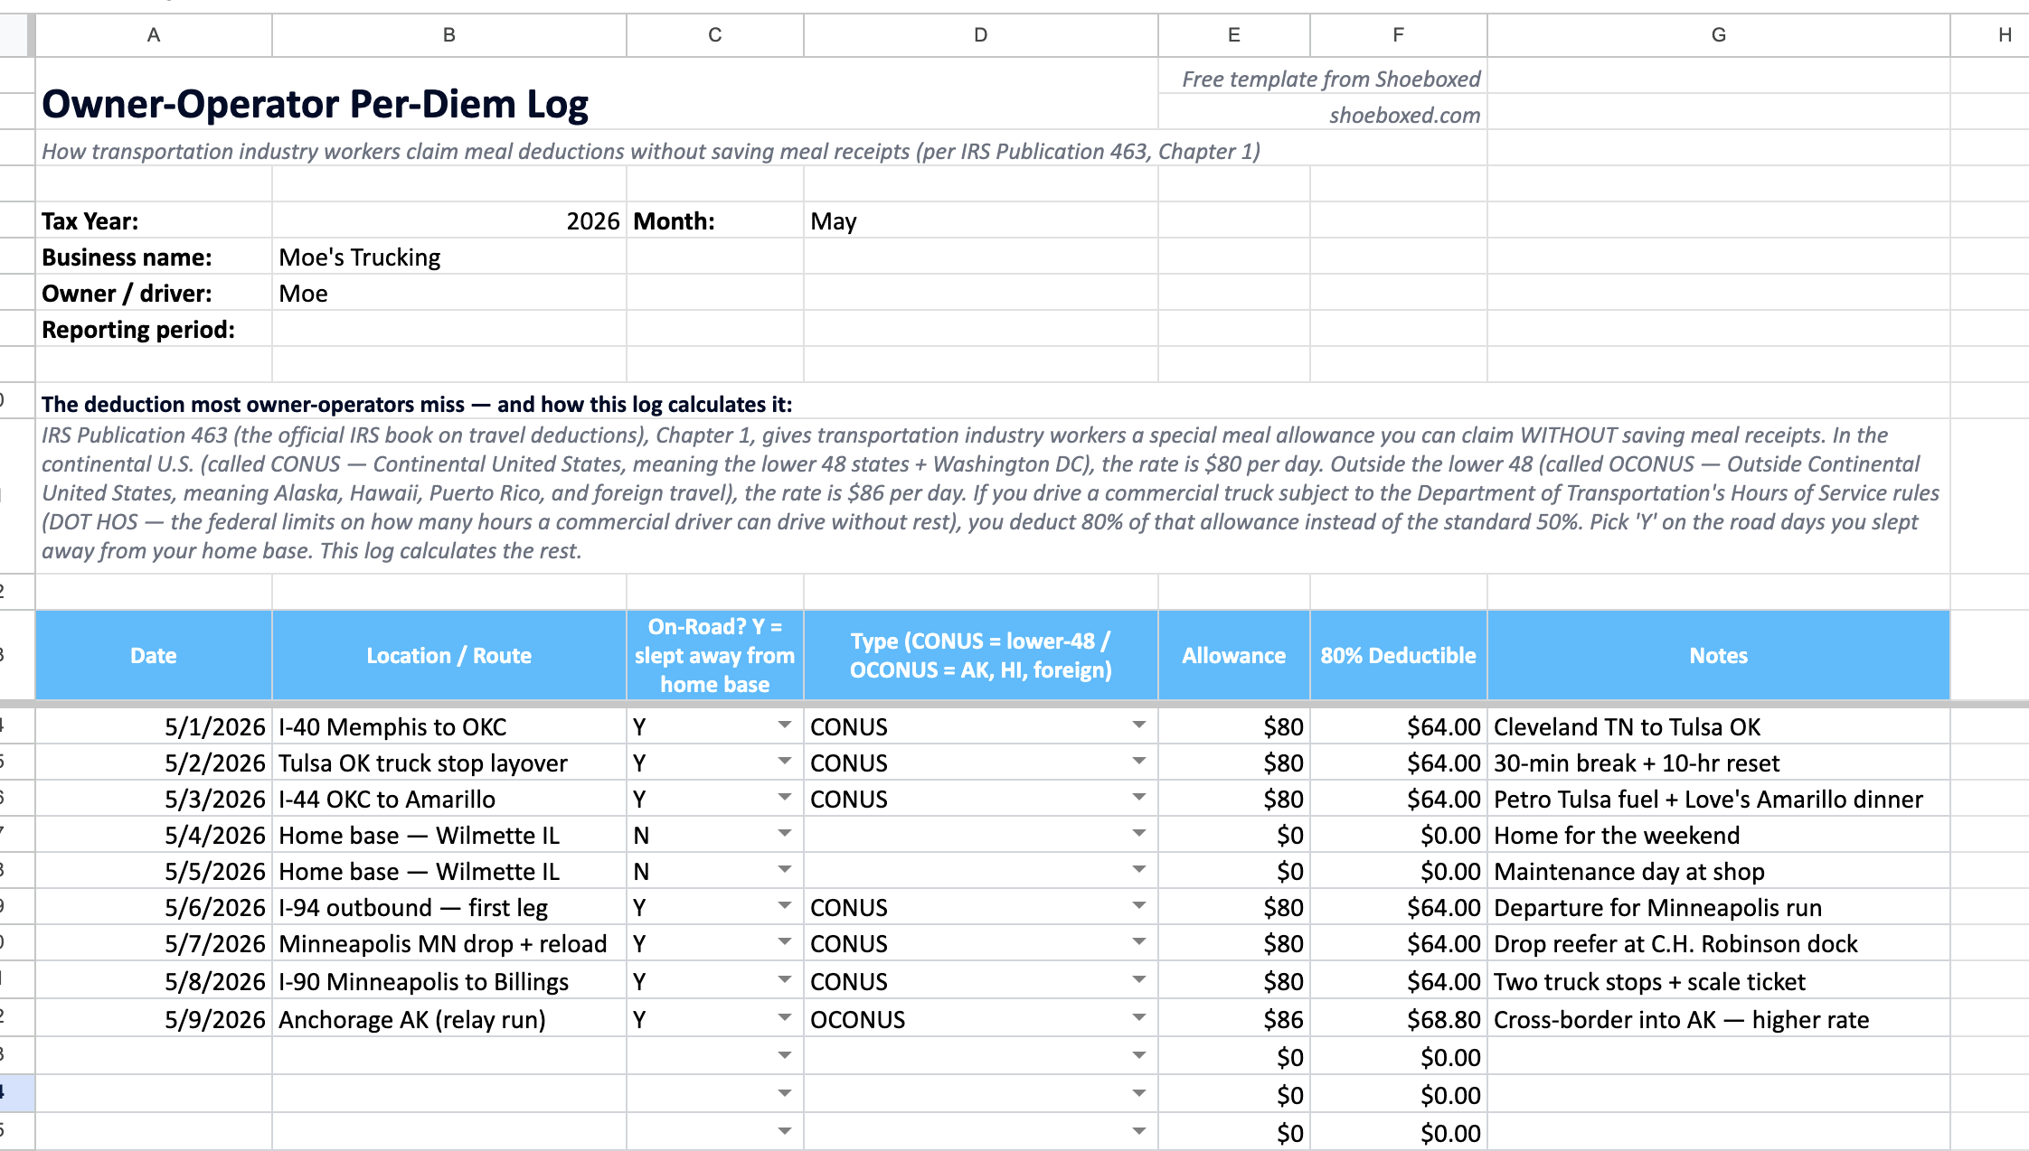Select note Cleveland TN to Tulsa OK
This screenshot has width=2029, height=1151.
pyautogui.click(x=1718, y=726)
